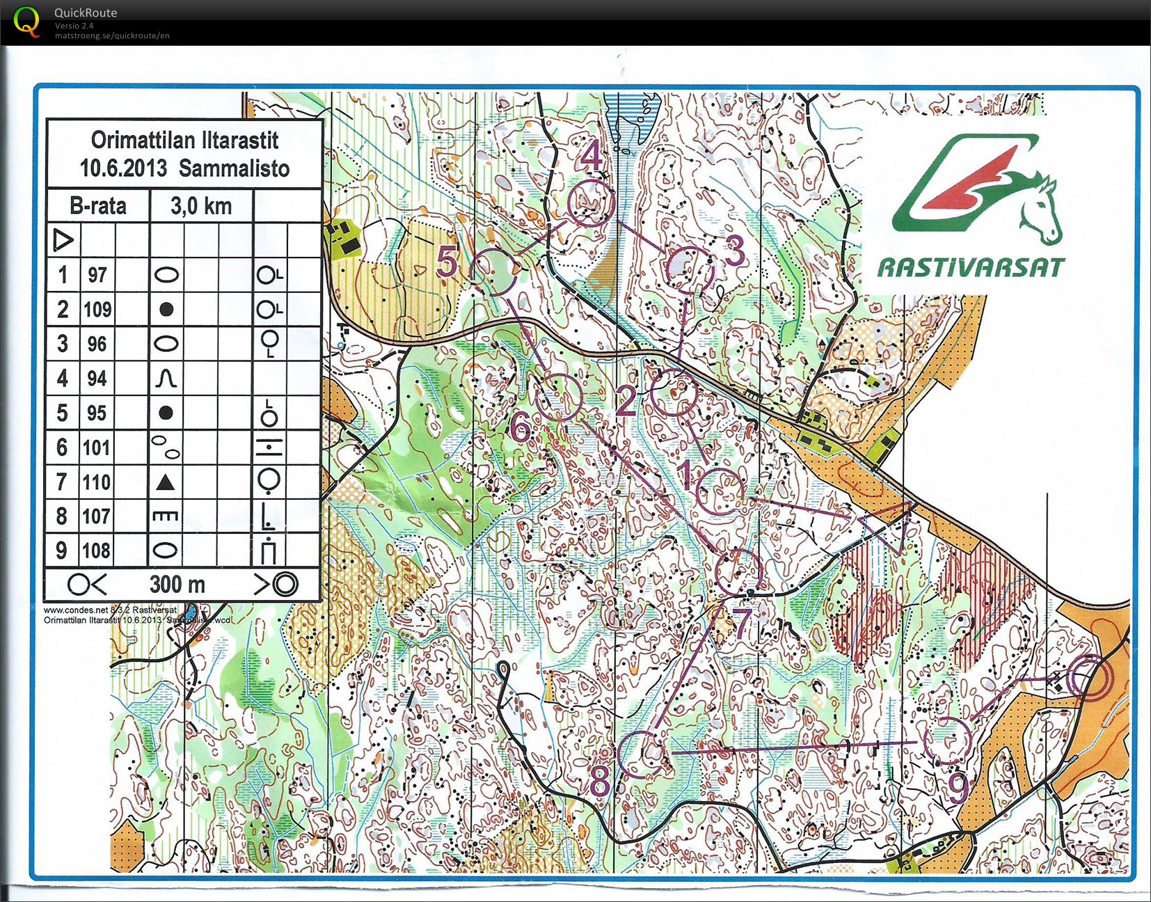Select the control circle for control 1

(720, 492)
